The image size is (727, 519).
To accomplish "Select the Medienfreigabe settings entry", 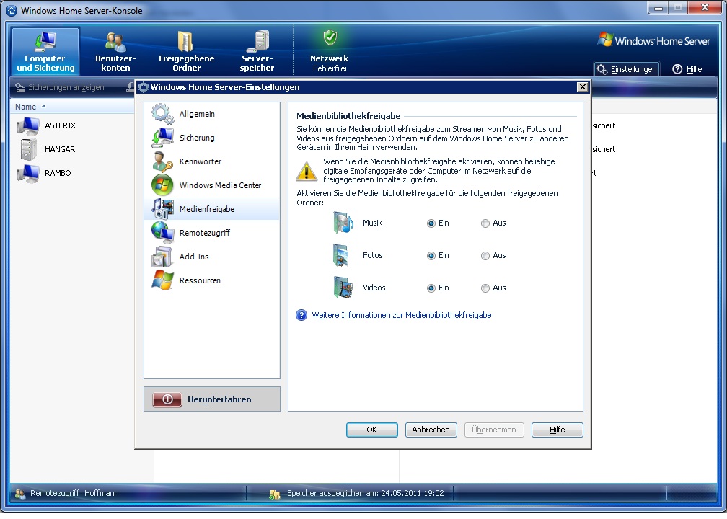I will coord(212,209).
